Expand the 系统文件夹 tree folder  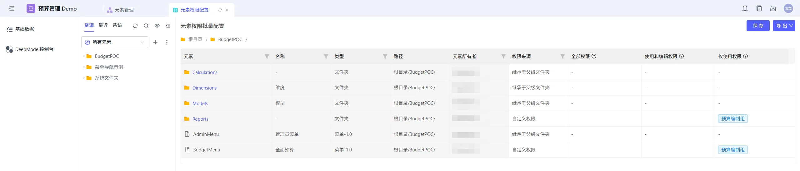(x=84, y=78)
